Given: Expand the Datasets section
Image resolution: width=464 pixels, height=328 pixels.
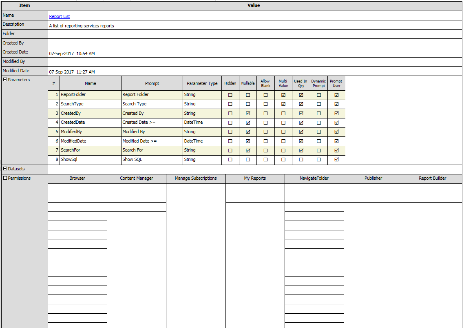Looking at the screenshot, I should (x=4, y=169).
